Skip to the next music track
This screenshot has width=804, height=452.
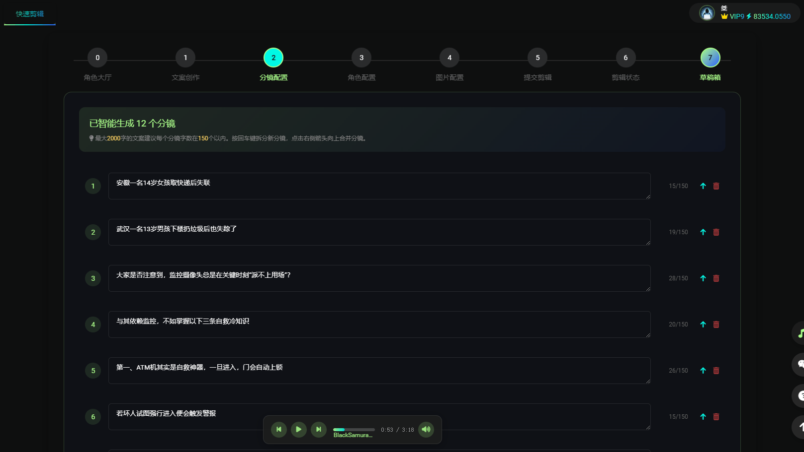point(318,430)
